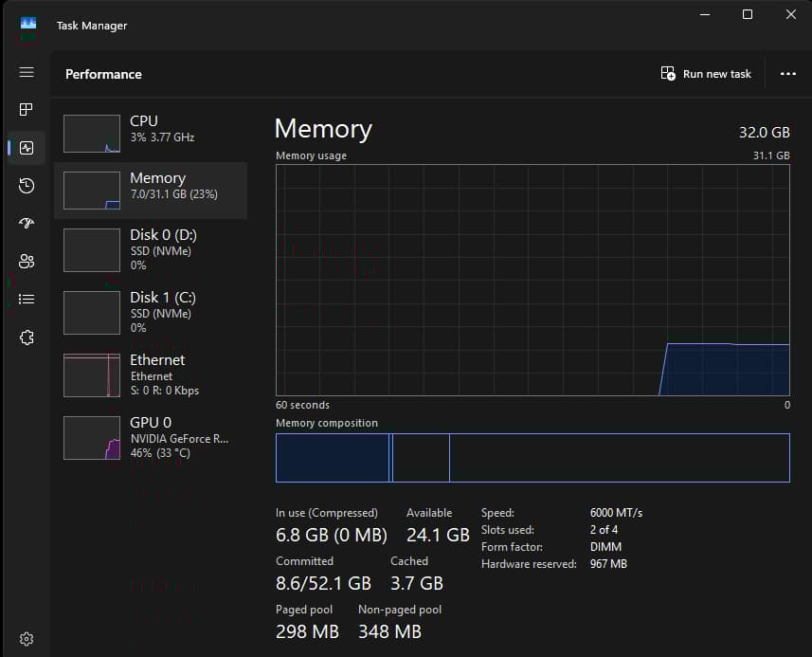Open the Users panel

[x=26, y=261]
